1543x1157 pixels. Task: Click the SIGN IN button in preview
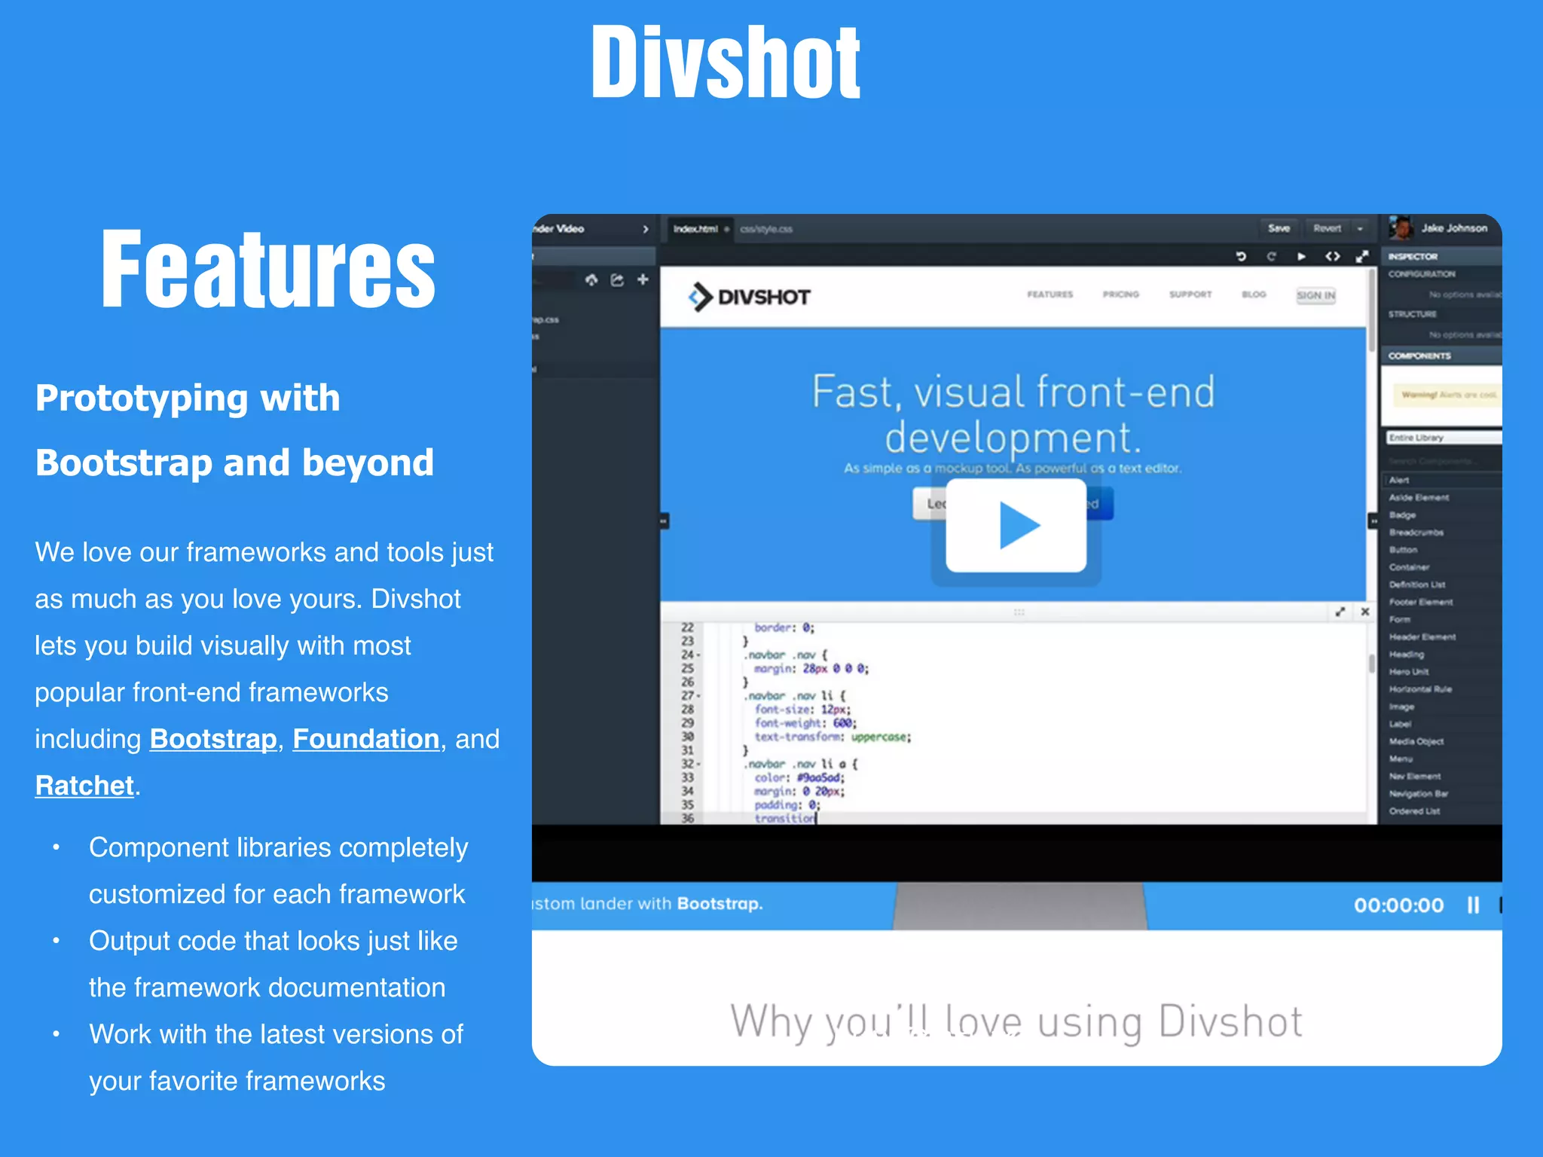pos(1315,295)
